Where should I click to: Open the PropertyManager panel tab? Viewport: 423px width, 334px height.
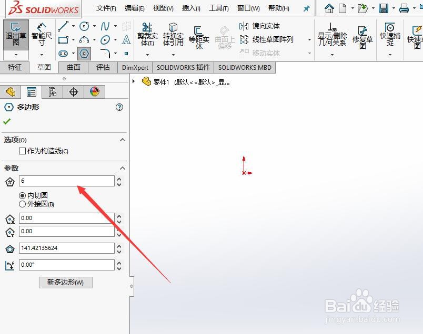[x=31, y=92]
